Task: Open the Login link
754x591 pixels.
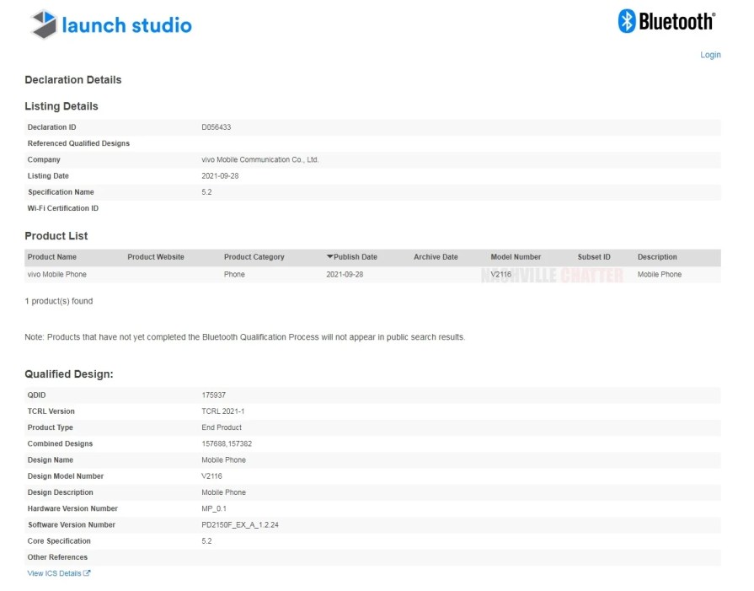Action: click(710, 55)
